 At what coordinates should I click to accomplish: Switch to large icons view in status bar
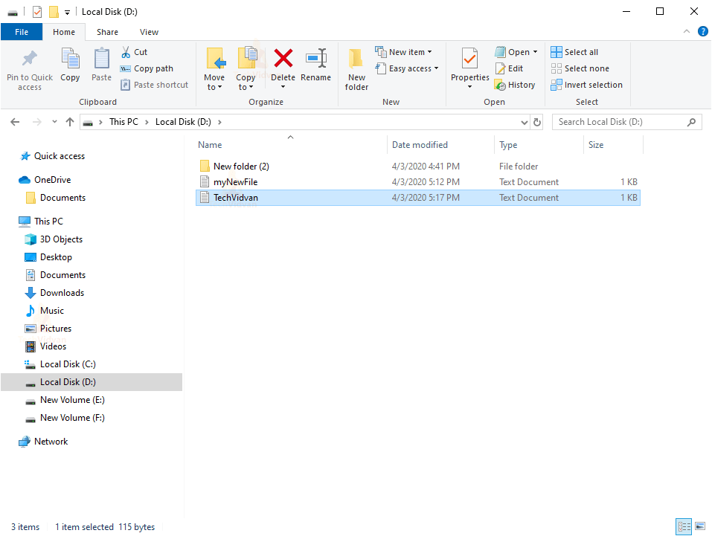tap(701, 526)
